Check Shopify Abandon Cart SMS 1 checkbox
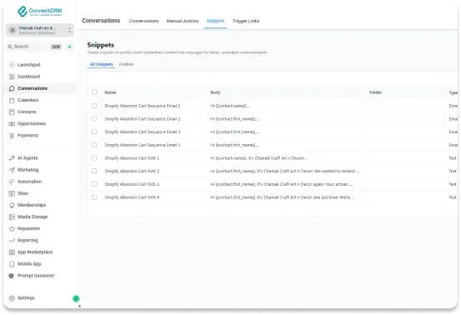The width and height of the screenshot is (461, 315). pyautogui.click(x=94, y=158)
